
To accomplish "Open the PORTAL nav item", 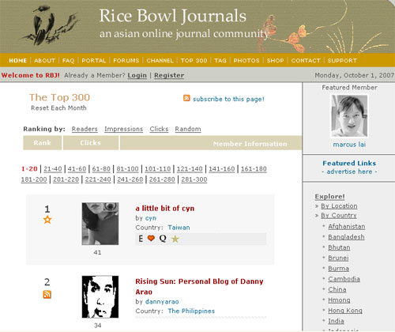I will tap(94, 61).
